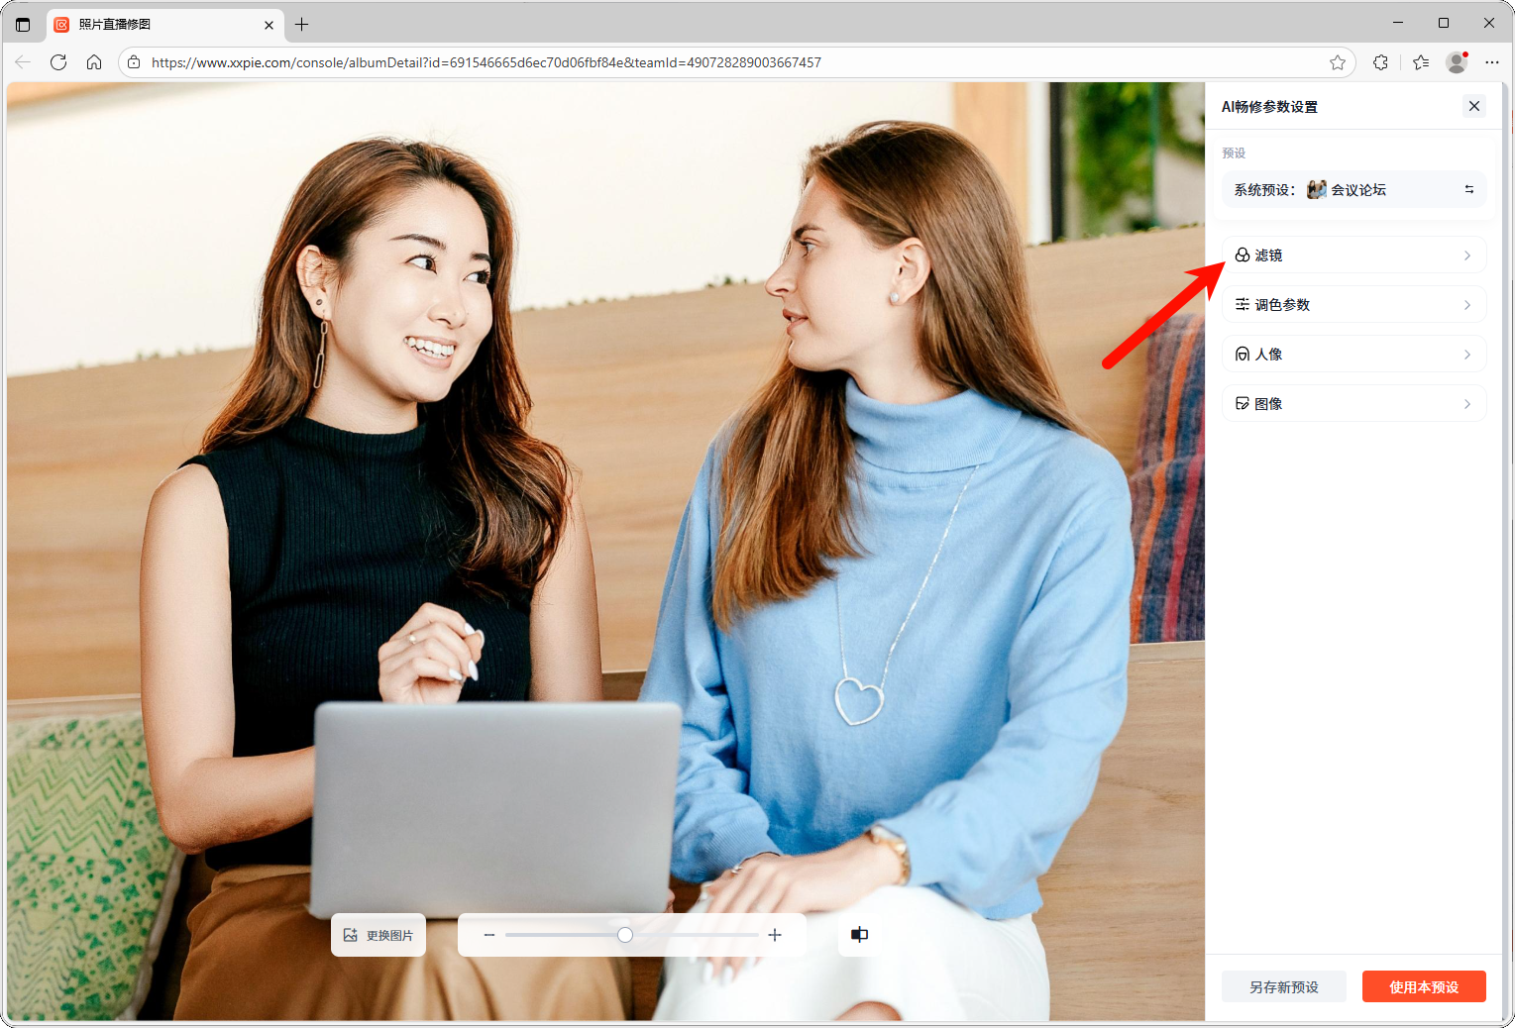
Task: Click 另存新预设 save as new preset
Action: 1283,986
